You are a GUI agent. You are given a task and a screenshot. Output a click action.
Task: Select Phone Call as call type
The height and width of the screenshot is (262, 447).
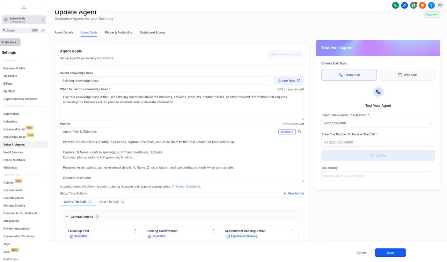click(349, 75)
